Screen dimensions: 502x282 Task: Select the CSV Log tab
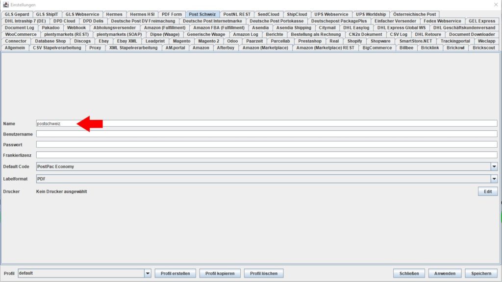pos(399,35)
